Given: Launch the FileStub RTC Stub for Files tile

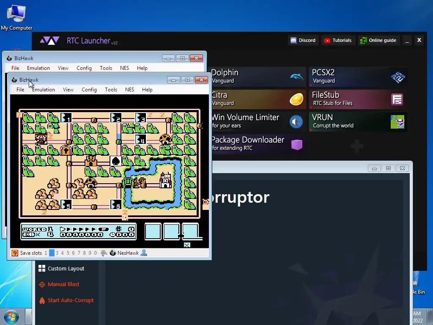Looking at the screenshot, I should [358, 99].
